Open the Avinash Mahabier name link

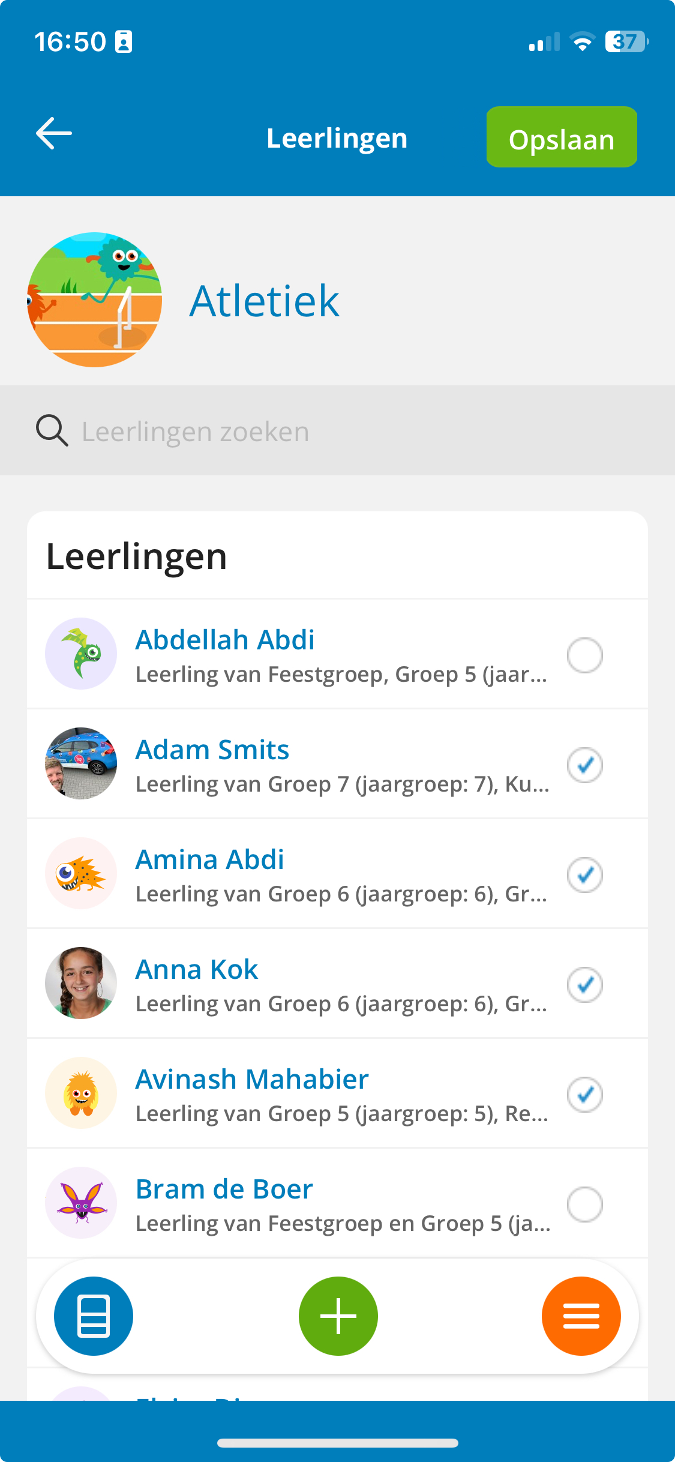pos(252,1079)
